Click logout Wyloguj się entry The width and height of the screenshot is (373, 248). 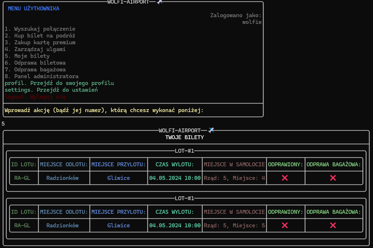pos(35,97)
